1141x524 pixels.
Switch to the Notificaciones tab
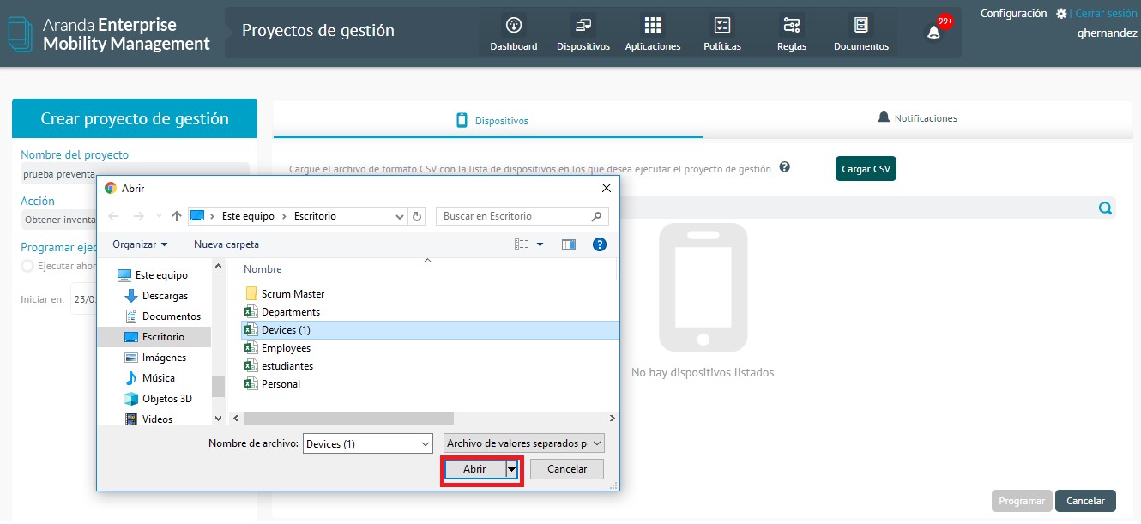tap(917, 118)
